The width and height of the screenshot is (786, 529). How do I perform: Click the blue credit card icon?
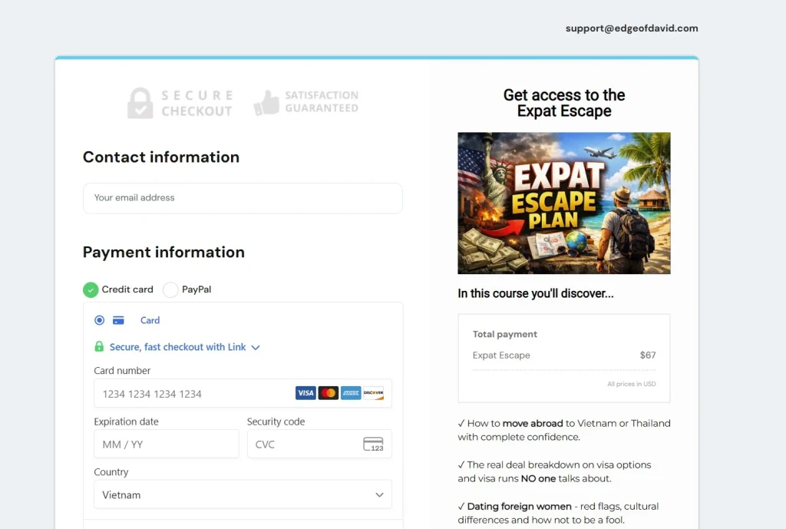click(119, 320)
